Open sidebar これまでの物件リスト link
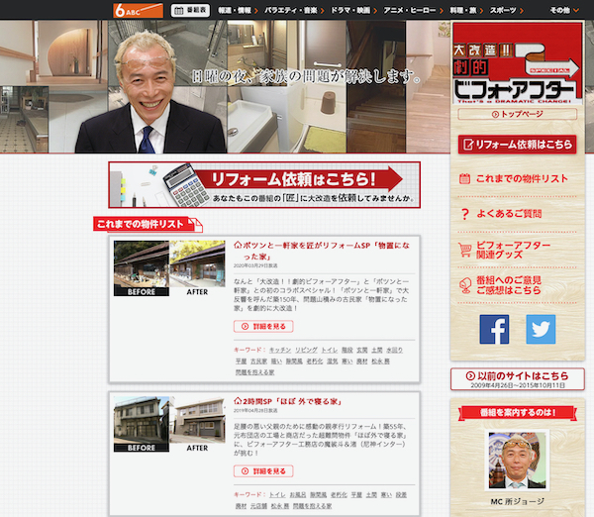The height and width of the screenshot is (517, 594). tap(522, 178)
